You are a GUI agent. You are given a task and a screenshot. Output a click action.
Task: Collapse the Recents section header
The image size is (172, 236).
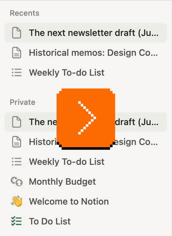click(25, 13)
